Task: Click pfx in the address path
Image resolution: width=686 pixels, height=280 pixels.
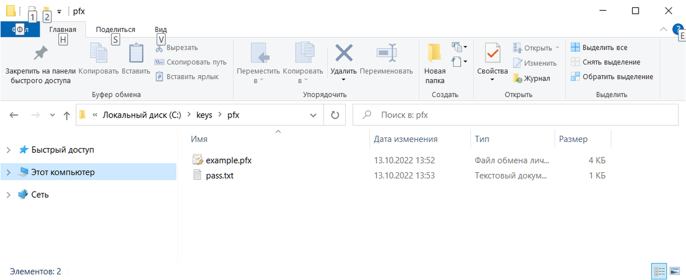Action: point(233,115)
